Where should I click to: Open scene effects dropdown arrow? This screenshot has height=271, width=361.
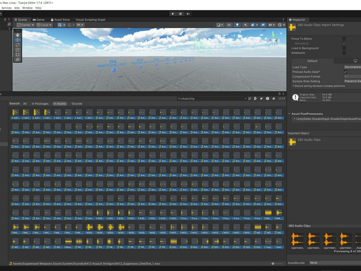coord(257,25)
